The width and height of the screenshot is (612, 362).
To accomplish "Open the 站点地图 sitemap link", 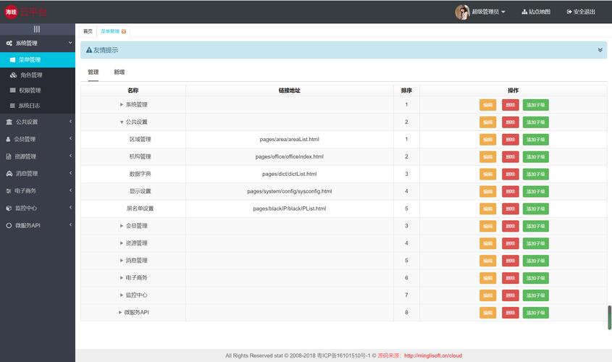I will [536, 12].
